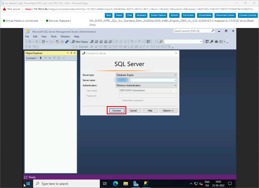Open the Authentication dropdown

click(175, 85)
